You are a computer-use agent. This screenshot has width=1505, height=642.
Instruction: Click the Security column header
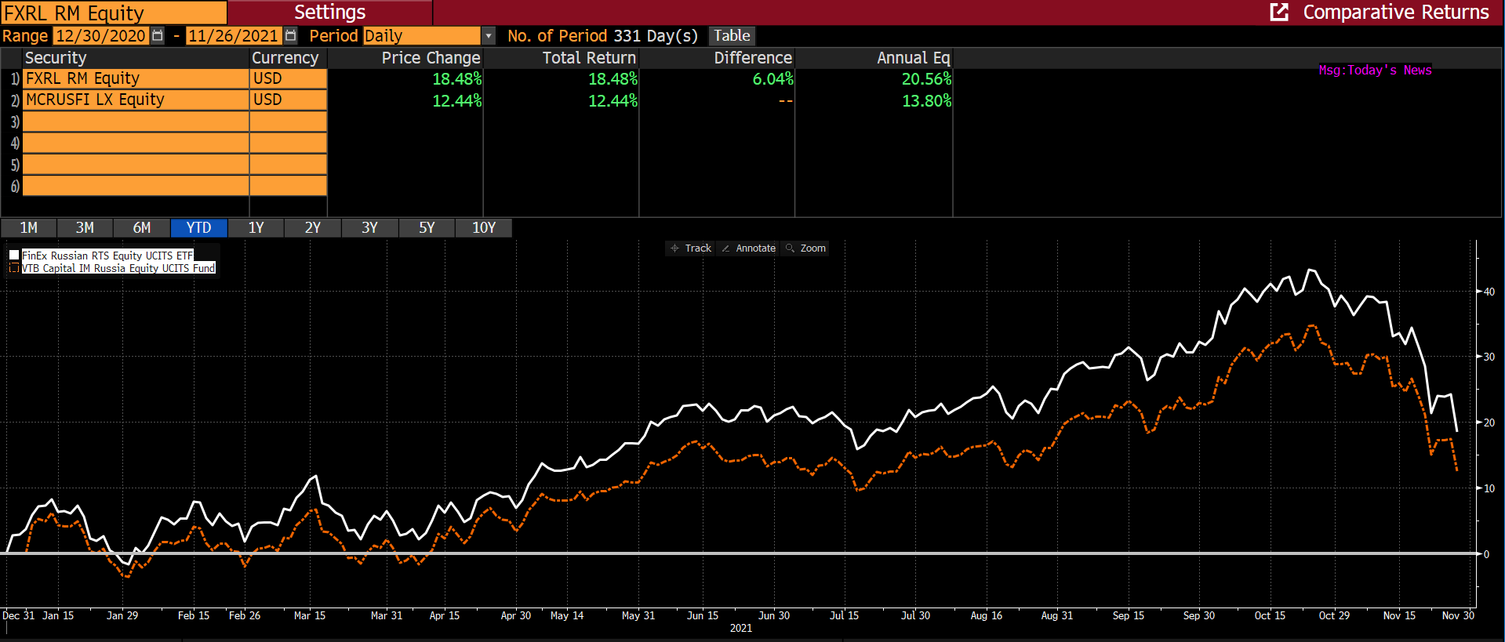tap(56, 58)
